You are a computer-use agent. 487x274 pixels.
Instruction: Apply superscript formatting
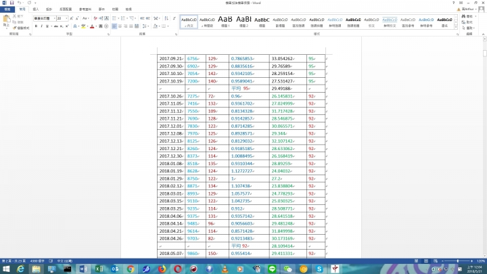tap(67, 26)
